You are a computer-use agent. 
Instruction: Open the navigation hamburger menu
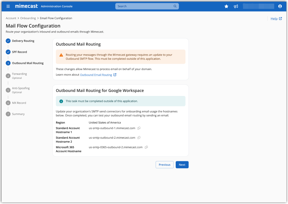pyautogui.click(x=8, y=6)
